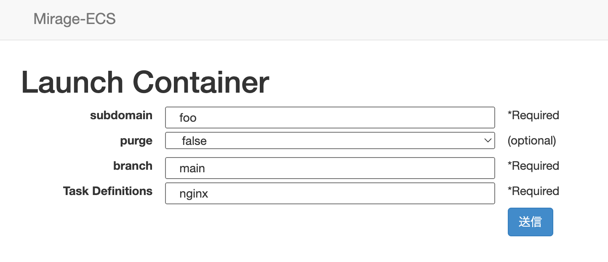Image resolution: width=608 pixels, height=262 pixels.
Task: Click the *Required note beside branch
Action: [533, 166]
